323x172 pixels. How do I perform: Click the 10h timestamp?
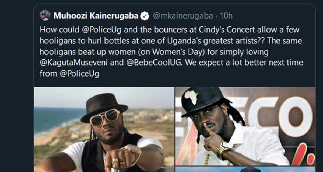point(226,16)
